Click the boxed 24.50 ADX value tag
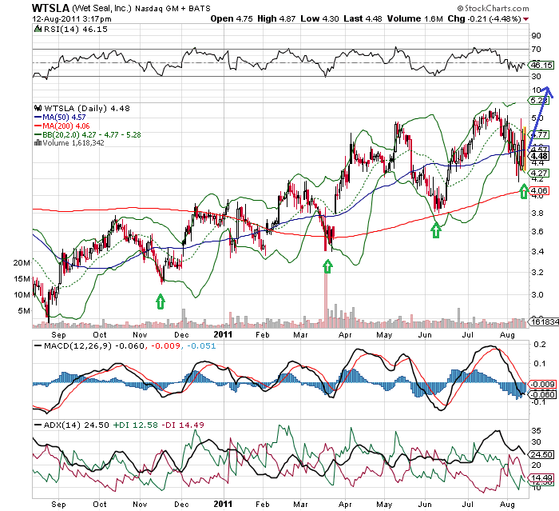Screen dimensions: 559x511 pos(542,454)
